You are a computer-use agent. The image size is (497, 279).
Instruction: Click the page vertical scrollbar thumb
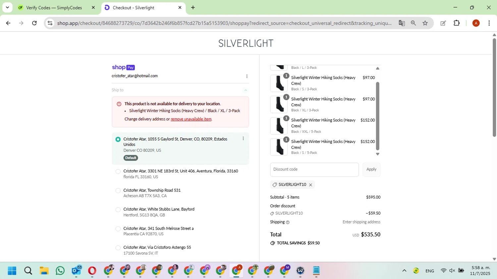494,87
